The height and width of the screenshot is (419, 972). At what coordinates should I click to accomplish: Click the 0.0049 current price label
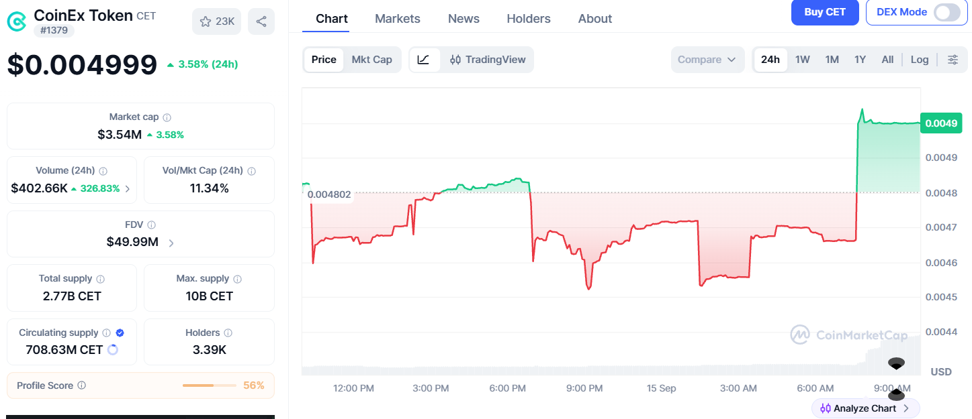[940, 123]
